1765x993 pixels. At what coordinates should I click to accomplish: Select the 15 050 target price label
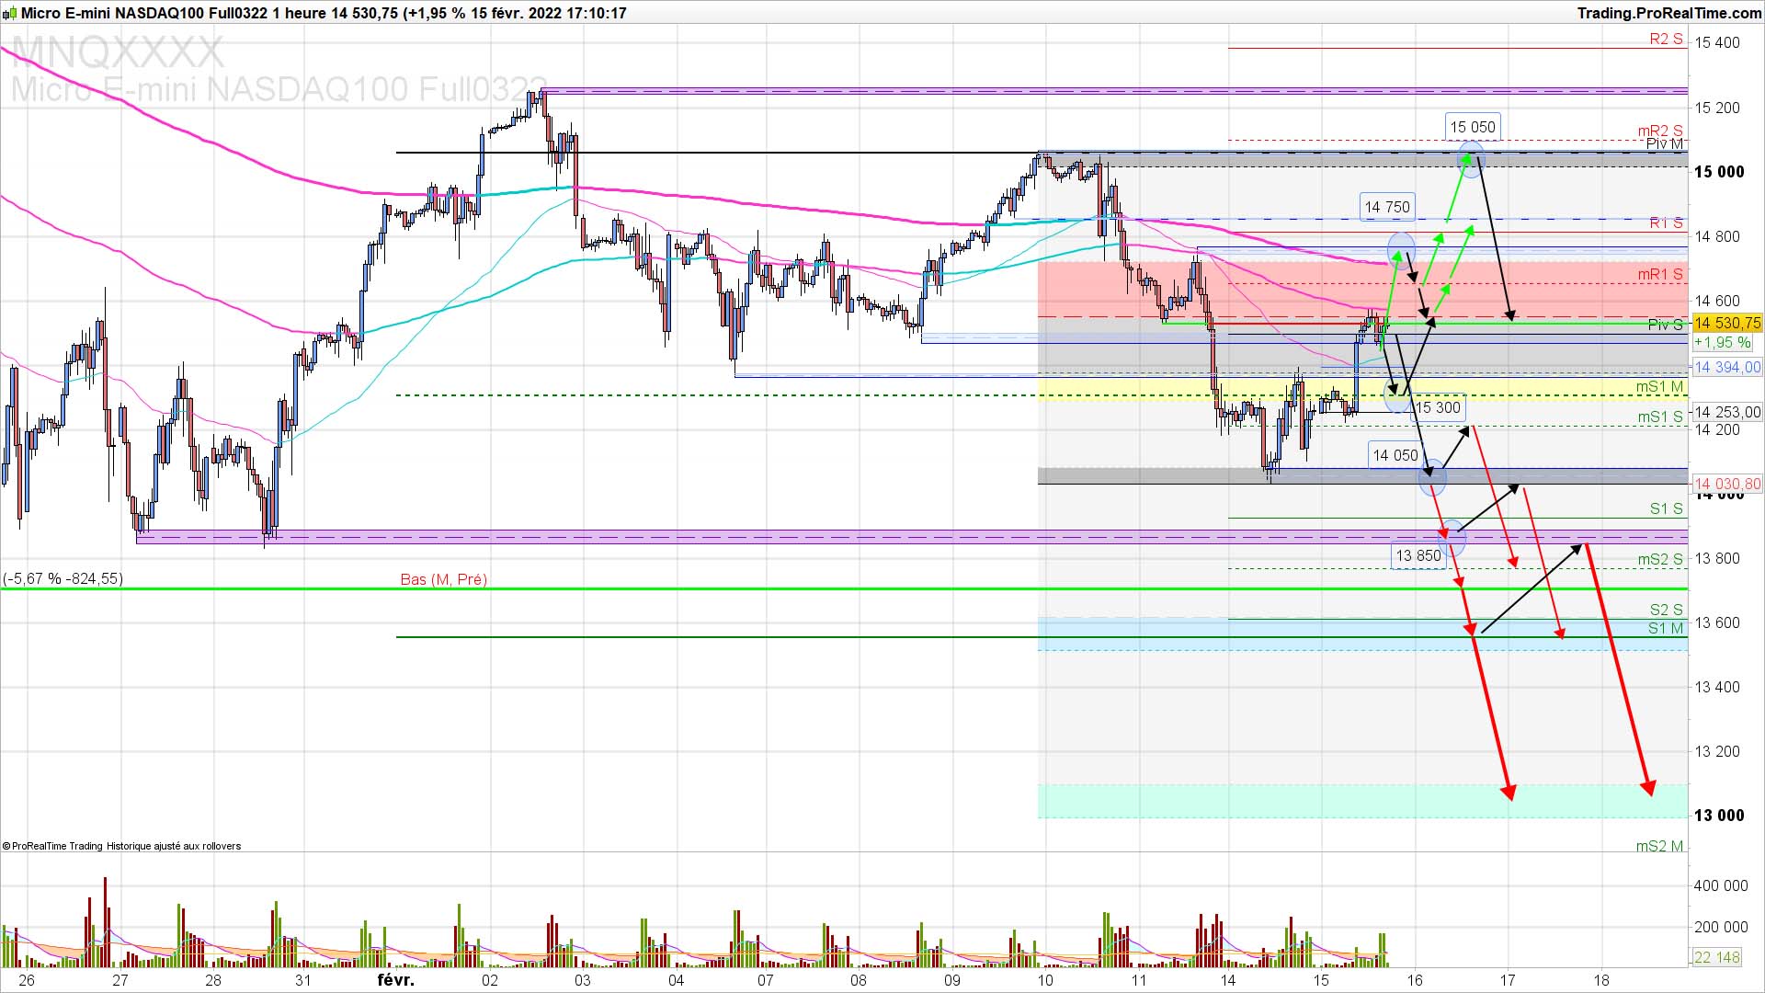1472,127
